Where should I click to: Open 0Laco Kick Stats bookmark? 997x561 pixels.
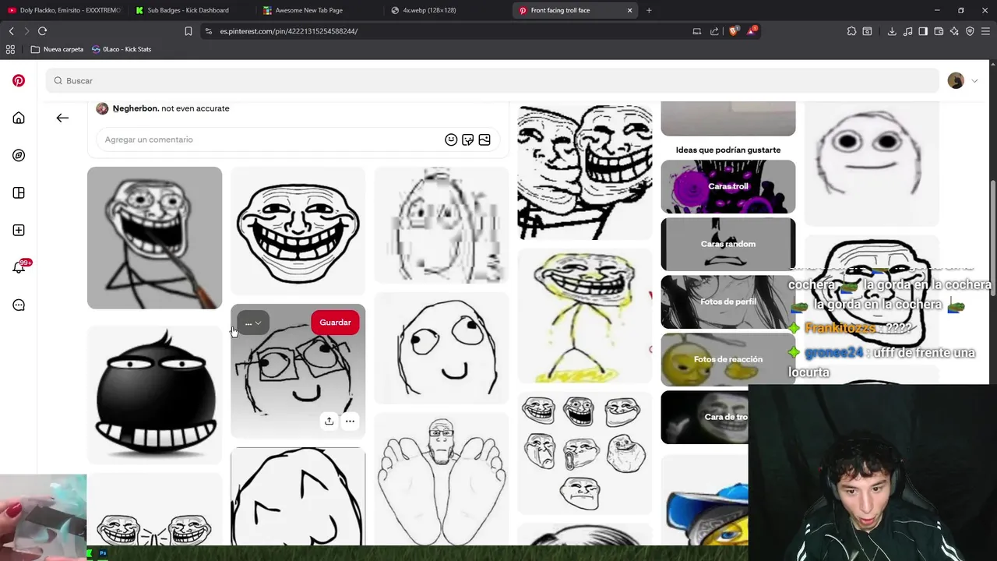tap(122, 49)
